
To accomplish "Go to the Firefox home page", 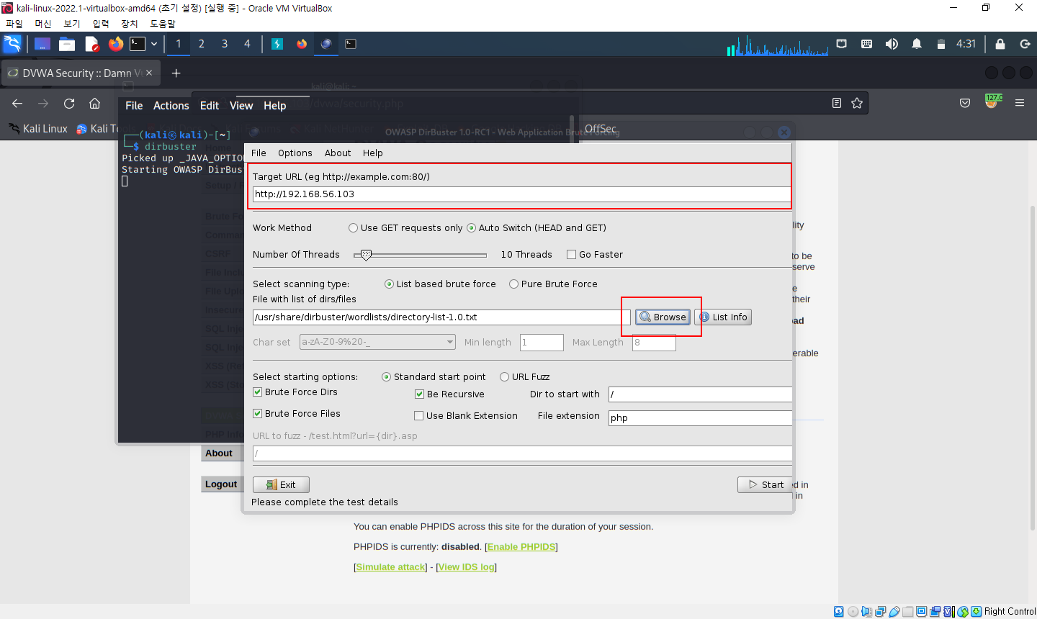I will tap(94, 104).
